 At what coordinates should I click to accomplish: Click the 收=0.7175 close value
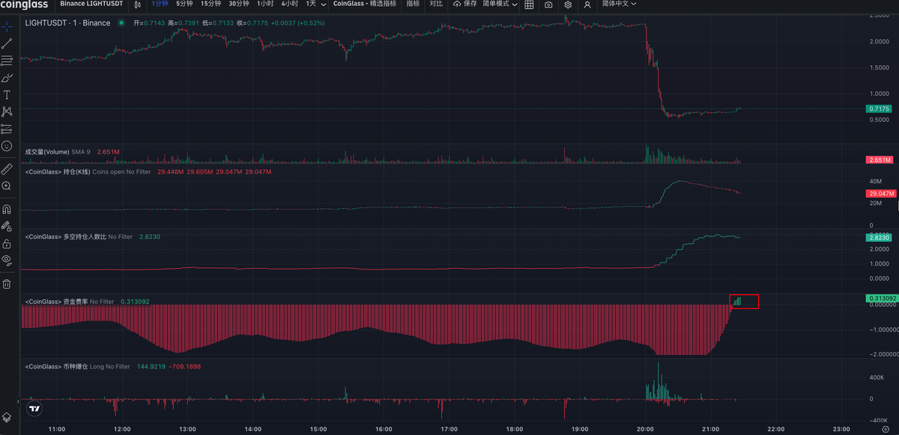click(252, 23)
